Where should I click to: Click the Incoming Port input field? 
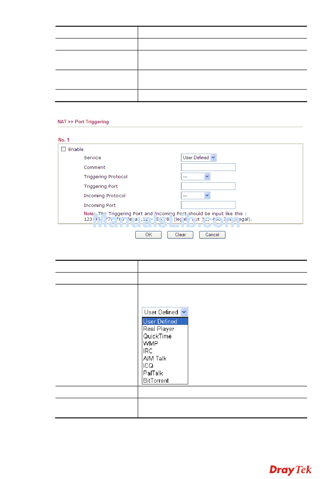(208, 205)
